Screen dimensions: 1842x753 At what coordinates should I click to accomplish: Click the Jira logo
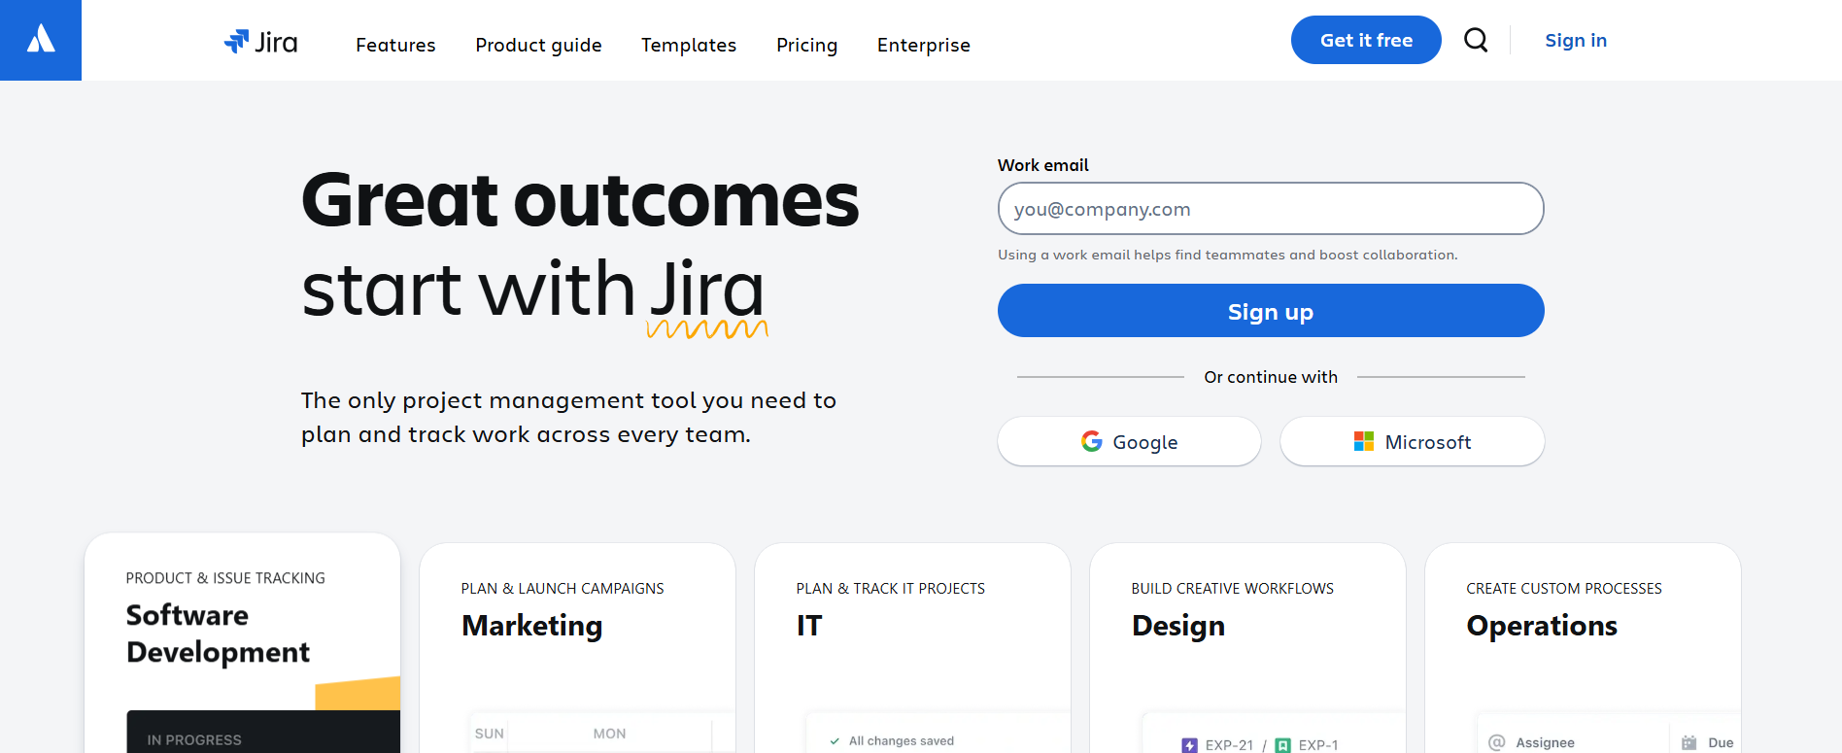coord(260,42)
